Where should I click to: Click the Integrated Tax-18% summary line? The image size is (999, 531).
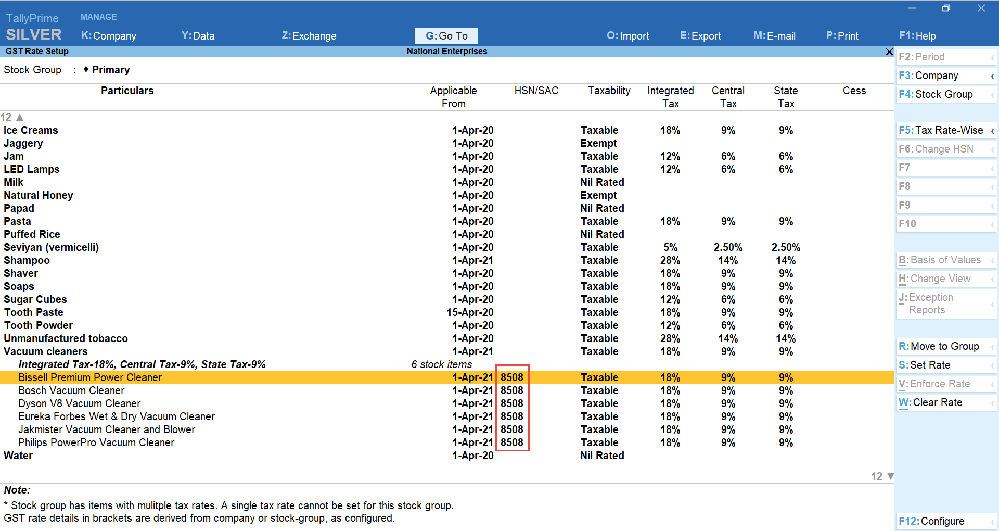142,364
